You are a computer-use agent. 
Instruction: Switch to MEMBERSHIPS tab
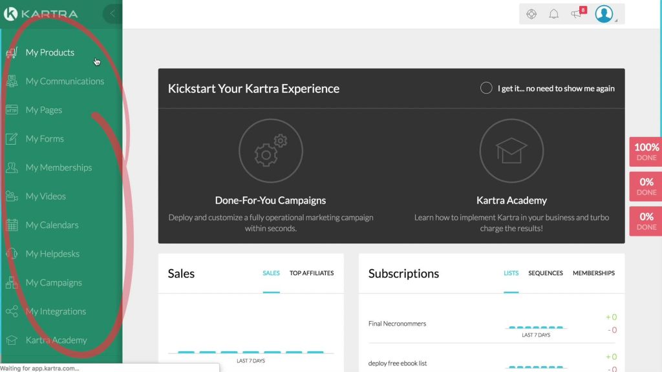pyautogui.click(x=593, y=273)
